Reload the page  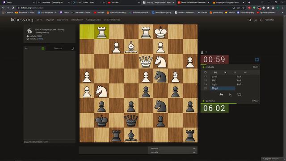pyautogui.click(x=13, y=8)
